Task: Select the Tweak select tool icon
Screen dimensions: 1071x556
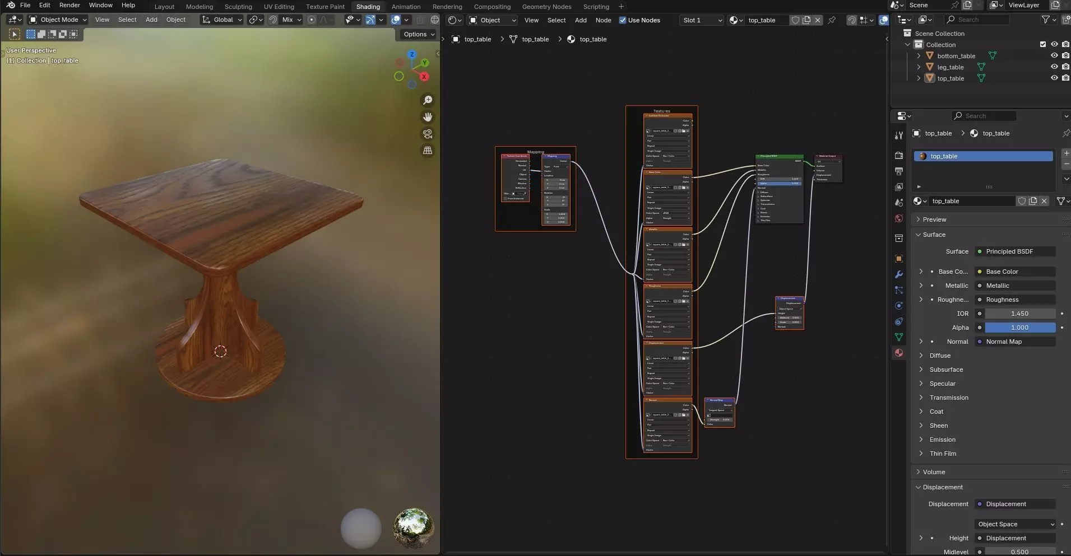Action: tap(15, 34)
